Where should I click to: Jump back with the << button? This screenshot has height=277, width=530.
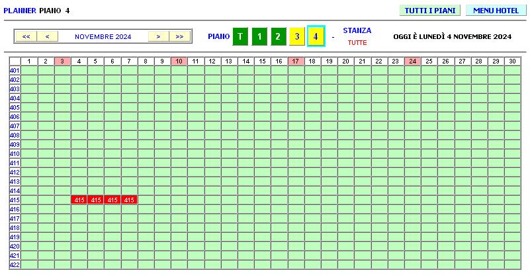click(26, 36)
